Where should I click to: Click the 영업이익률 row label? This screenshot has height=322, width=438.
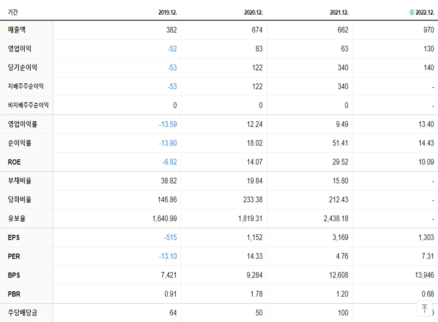point(22,124)
